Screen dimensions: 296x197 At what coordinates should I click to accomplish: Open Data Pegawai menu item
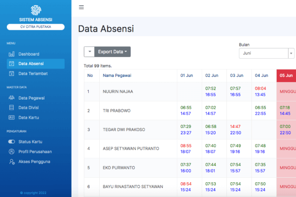tap(32, 98)
